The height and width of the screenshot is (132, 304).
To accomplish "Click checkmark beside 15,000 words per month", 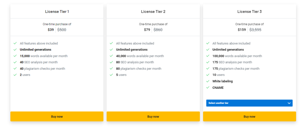I will pos(15,56).
